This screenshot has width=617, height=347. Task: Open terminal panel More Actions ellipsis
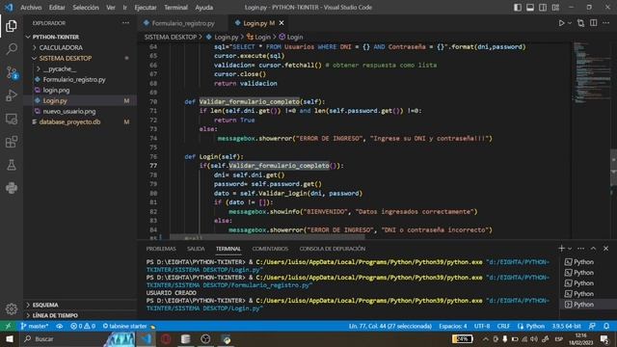(x=580, y=249)
